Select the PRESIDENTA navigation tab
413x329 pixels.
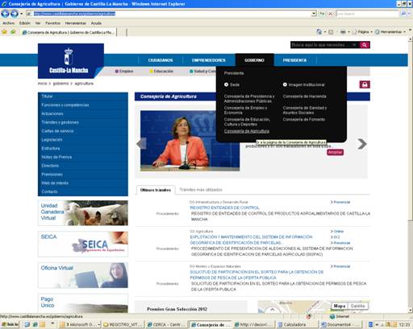point(294,60)
